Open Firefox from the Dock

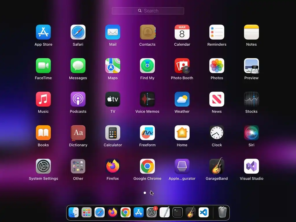pyautogui.click(x=112, y=212)
